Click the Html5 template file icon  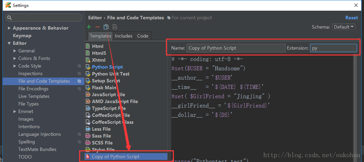(88, 53)
